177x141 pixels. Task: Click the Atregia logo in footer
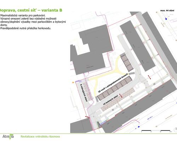[8, 136]
